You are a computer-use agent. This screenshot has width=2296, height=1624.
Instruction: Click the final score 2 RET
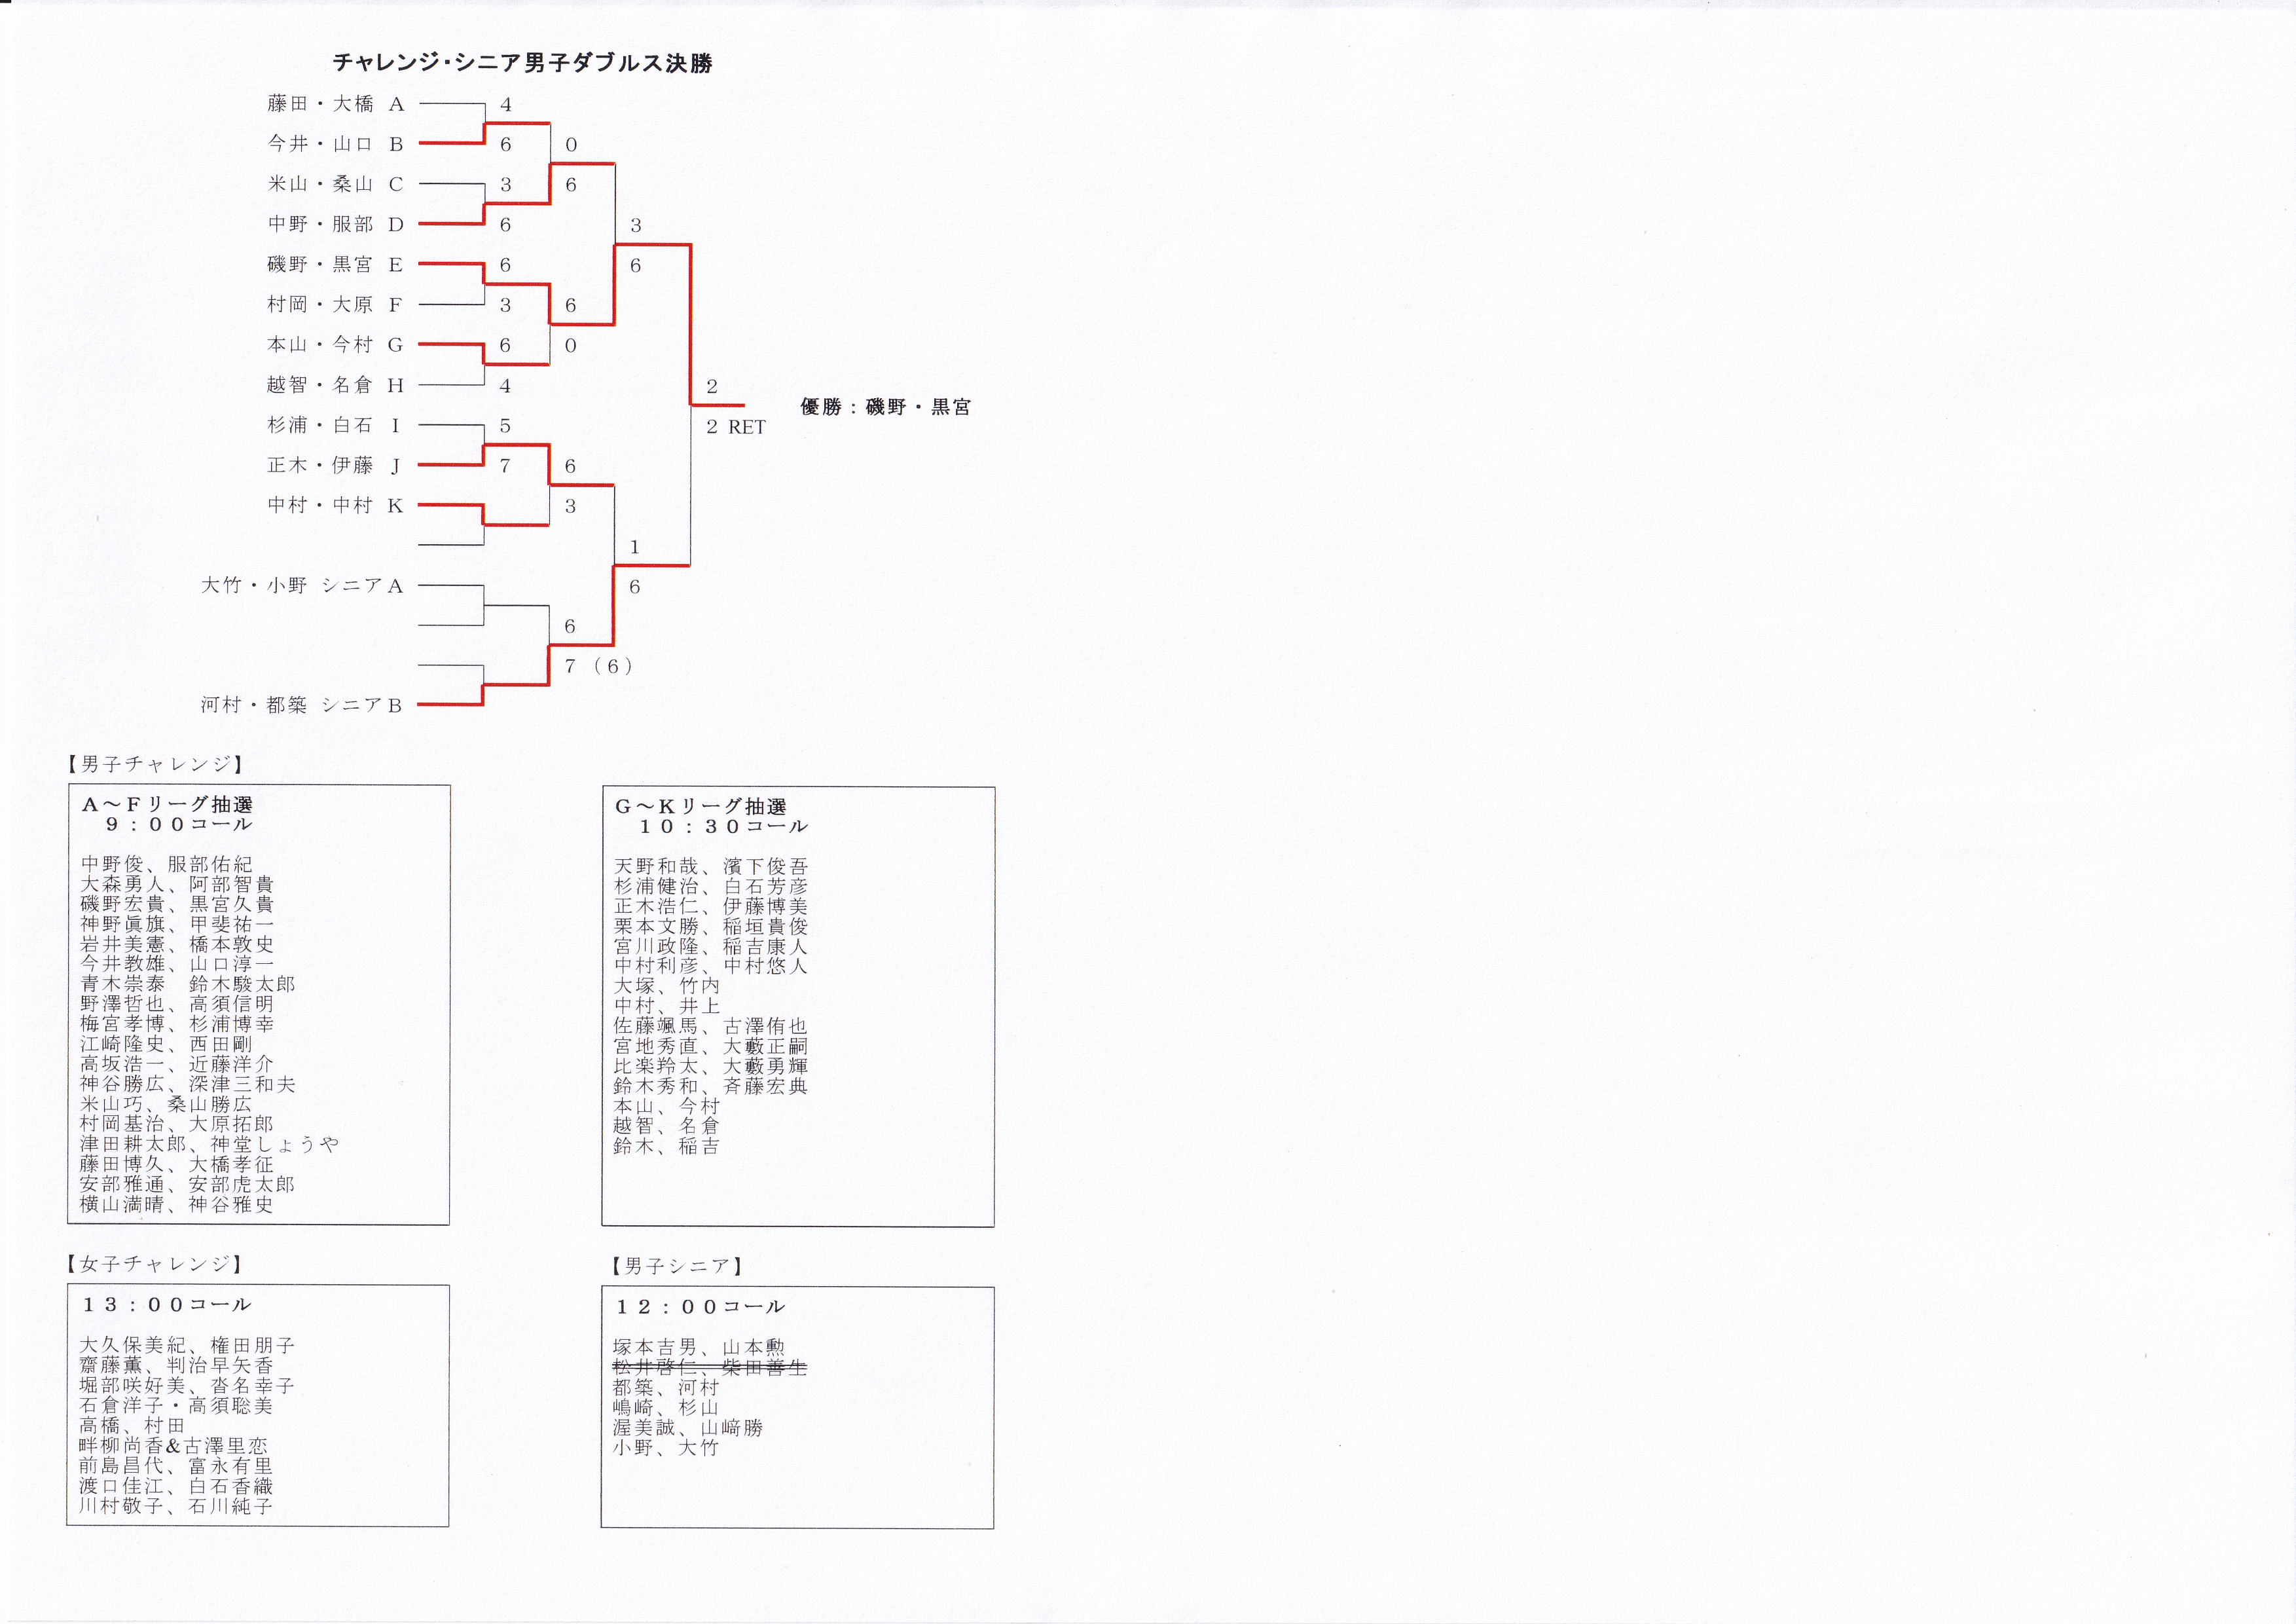click(736, 427)
